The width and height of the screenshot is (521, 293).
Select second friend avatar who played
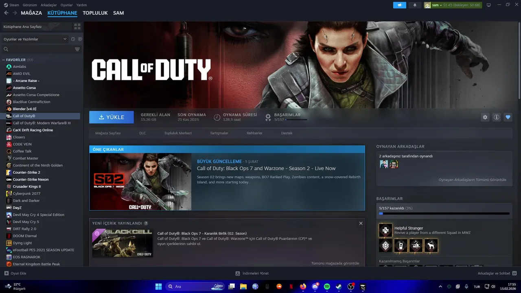coord(394,164)
